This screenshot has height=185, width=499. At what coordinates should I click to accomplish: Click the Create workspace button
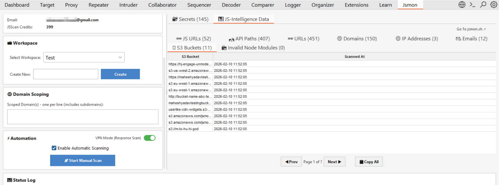120,74
